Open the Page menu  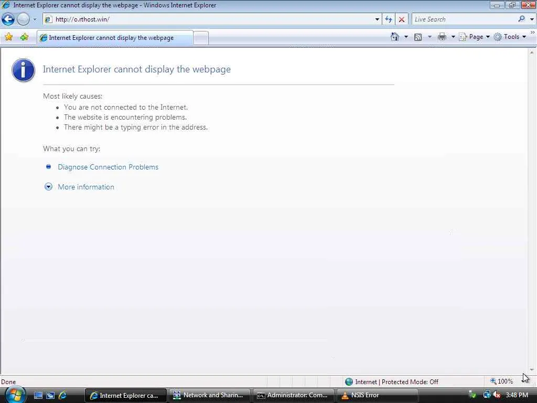coord(475,37)
